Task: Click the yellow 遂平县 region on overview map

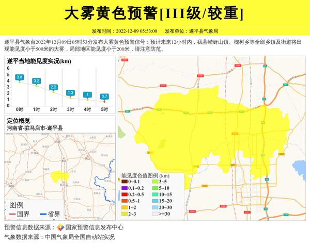Action: pyautogui.click(x=59, y=176)
